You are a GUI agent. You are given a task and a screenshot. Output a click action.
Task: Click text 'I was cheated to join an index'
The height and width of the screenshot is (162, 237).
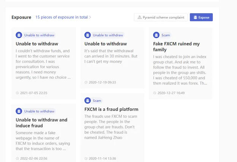click(x=180, y=70)
